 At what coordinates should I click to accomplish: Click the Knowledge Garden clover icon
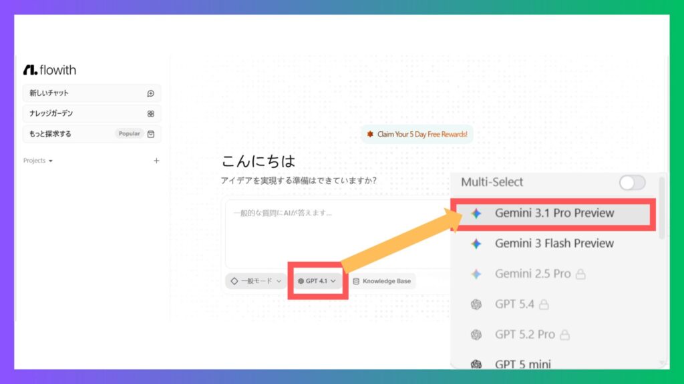[x=150, y=114]
